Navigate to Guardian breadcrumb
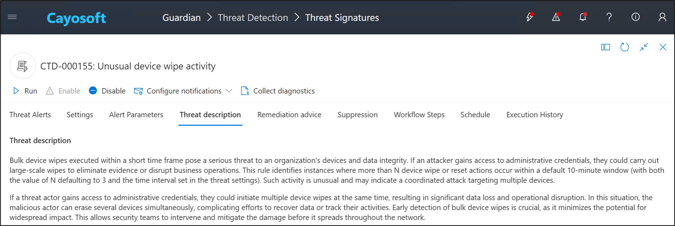The height and width of the screenshot is (226, 675). click(x=181, y=18)
